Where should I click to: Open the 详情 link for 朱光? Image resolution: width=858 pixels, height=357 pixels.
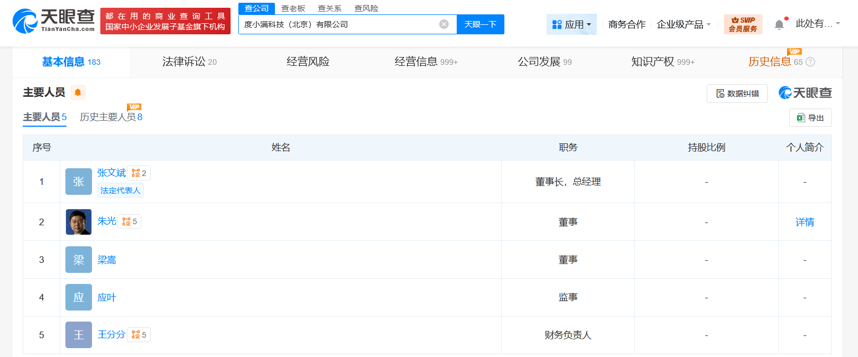pos(805,222)
